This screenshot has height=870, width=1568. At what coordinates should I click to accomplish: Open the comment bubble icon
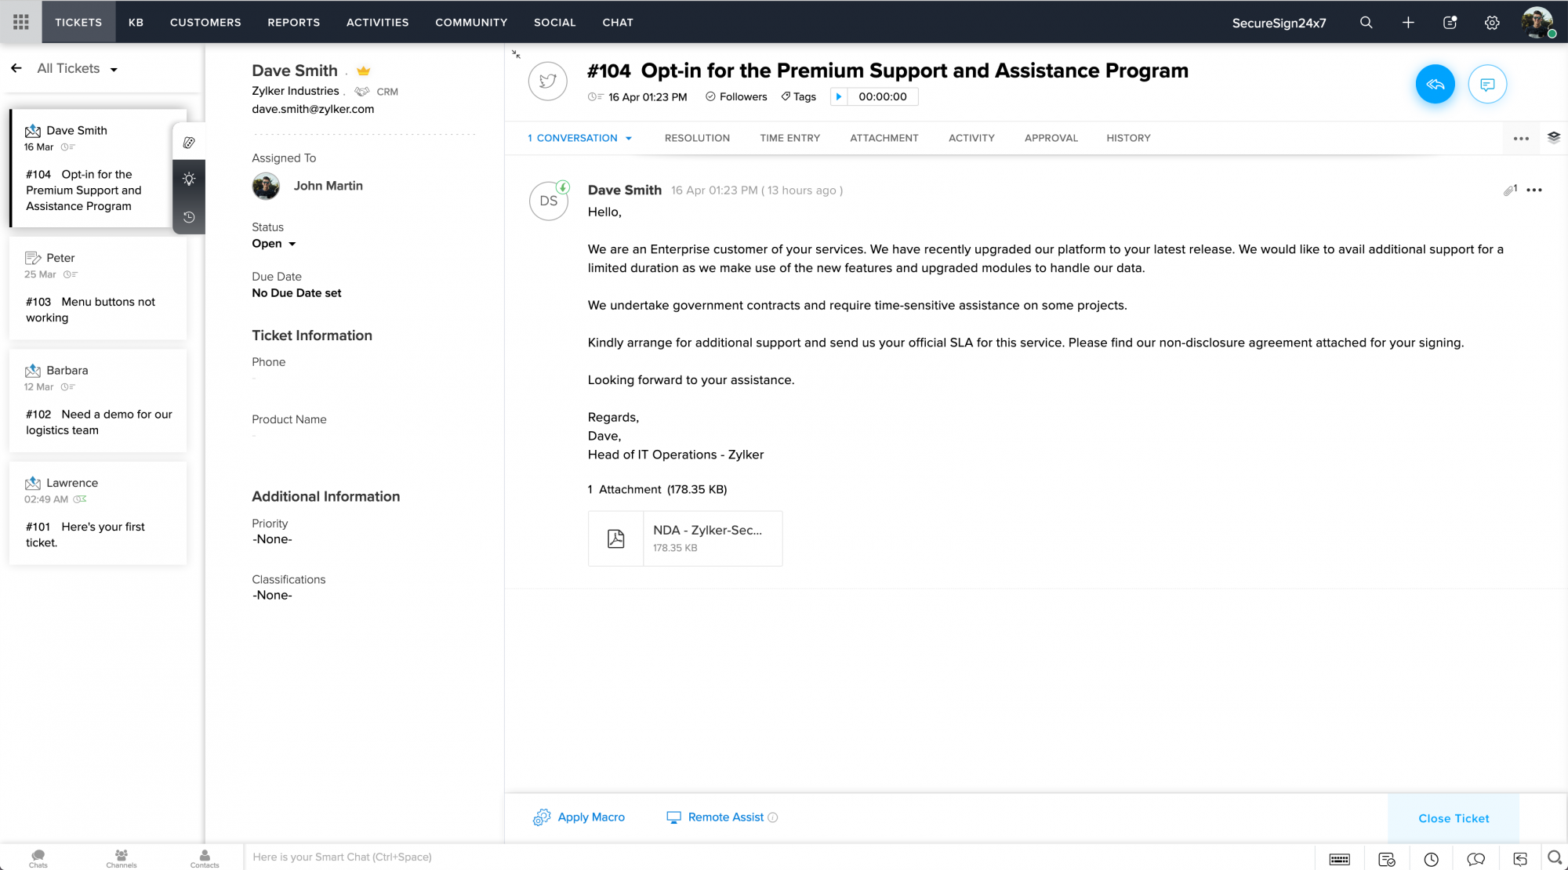click(1487, 84)
